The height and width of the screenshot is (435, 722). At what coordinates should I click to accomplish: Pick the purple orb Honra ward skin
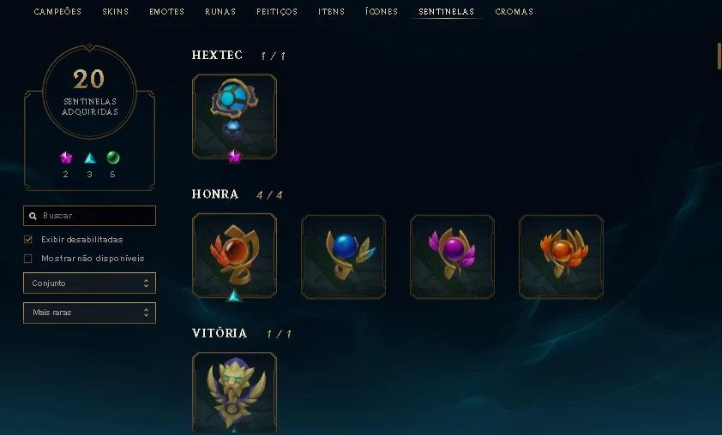coord(452,257)
